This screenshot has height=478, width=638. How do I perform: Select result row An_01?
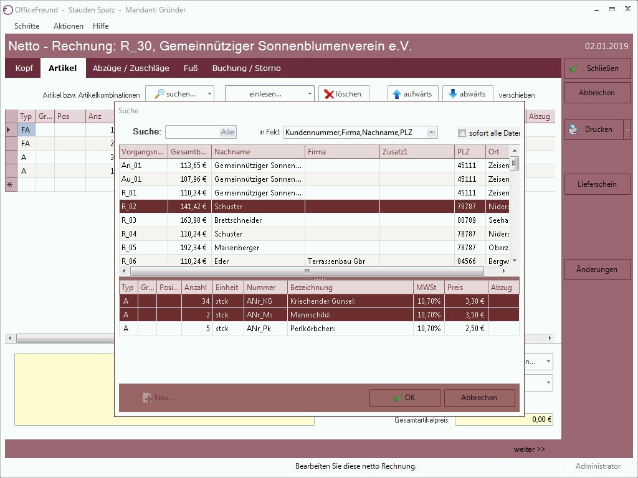pyautogui.click(x=314, y=166)
